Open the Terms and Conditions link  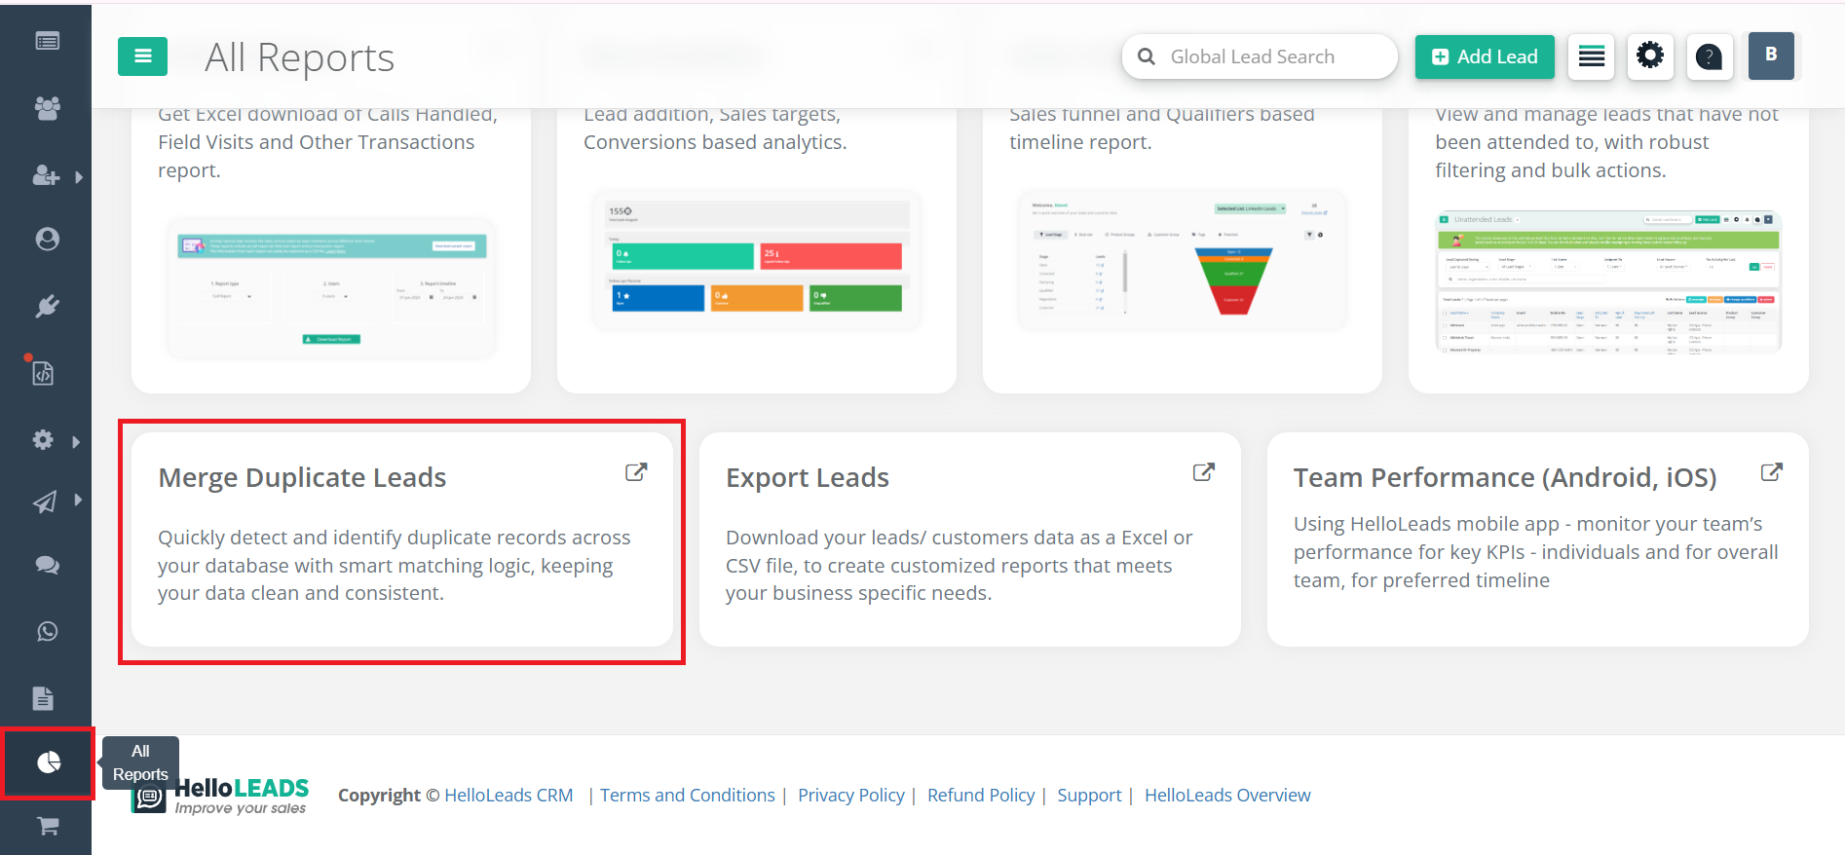click(x=687, y=796)
